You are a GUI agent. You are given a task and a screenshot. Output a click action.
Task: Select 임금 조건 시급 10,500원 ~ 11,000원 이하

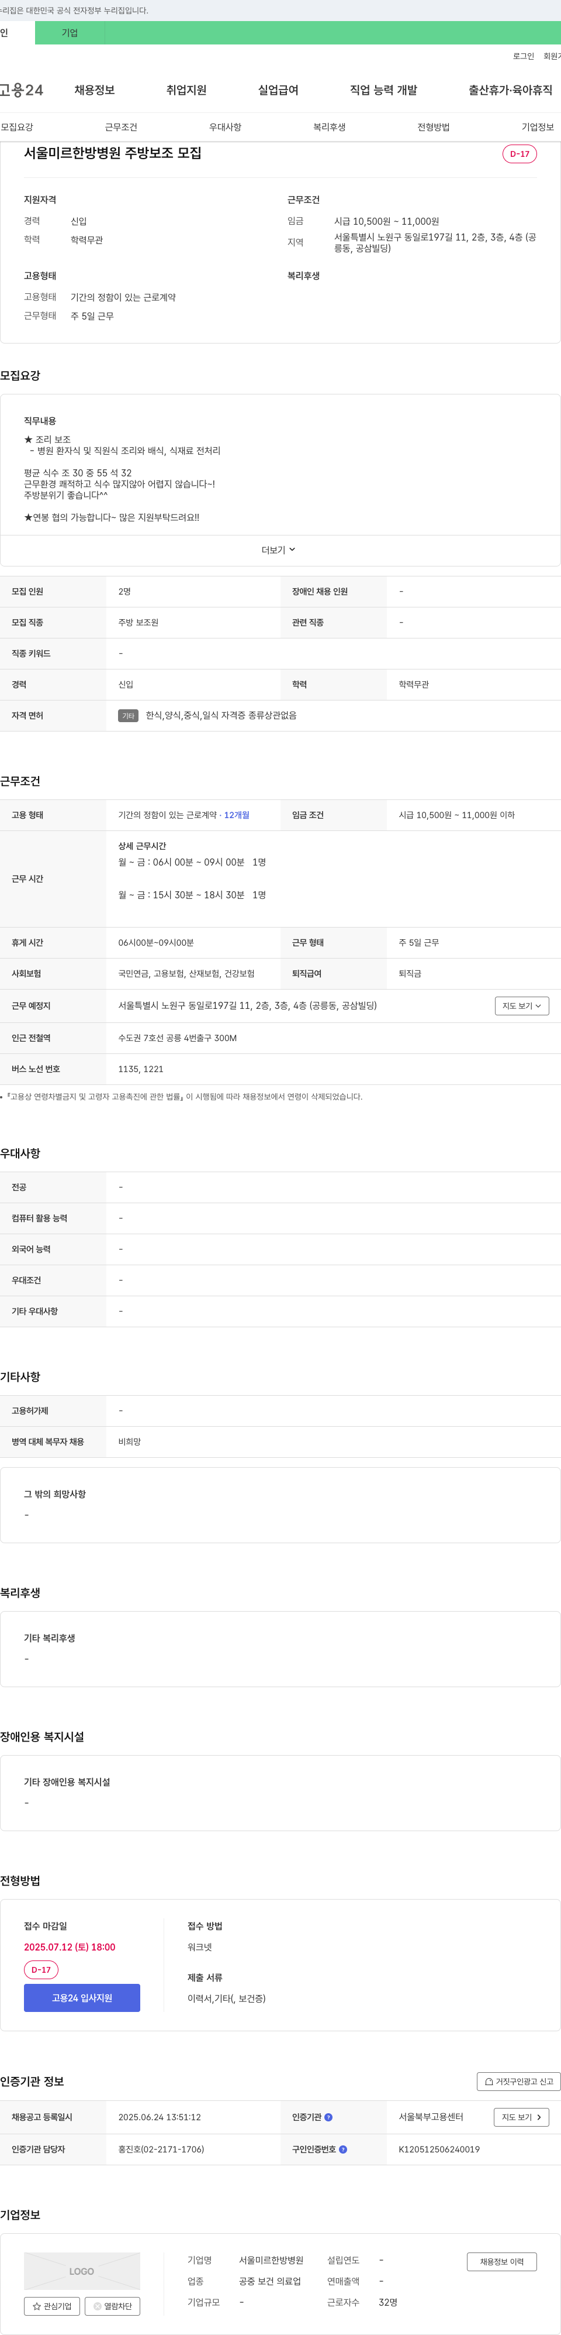coord(457,815)
